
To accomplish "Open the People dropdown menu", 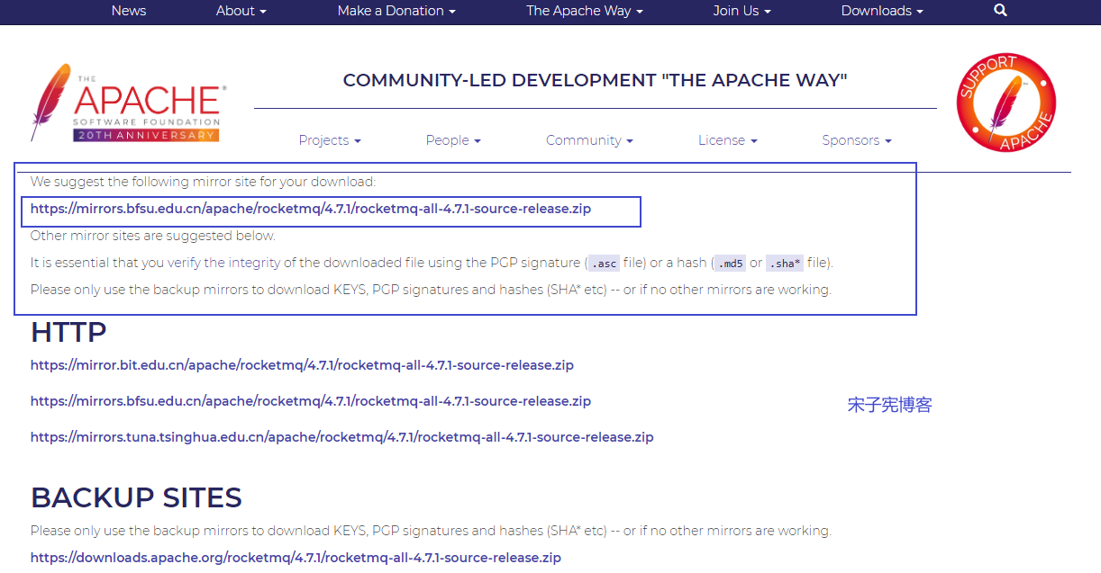I will click(453, 140).
